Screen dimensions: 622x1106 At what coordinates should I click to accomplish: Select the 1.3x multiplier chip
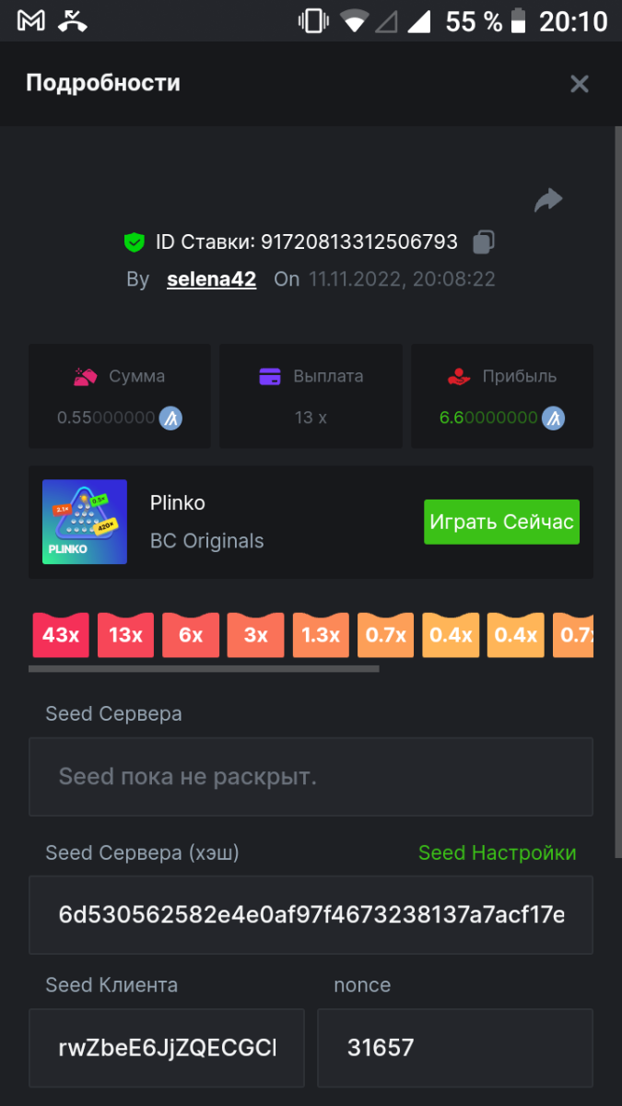tap(321, 635)
